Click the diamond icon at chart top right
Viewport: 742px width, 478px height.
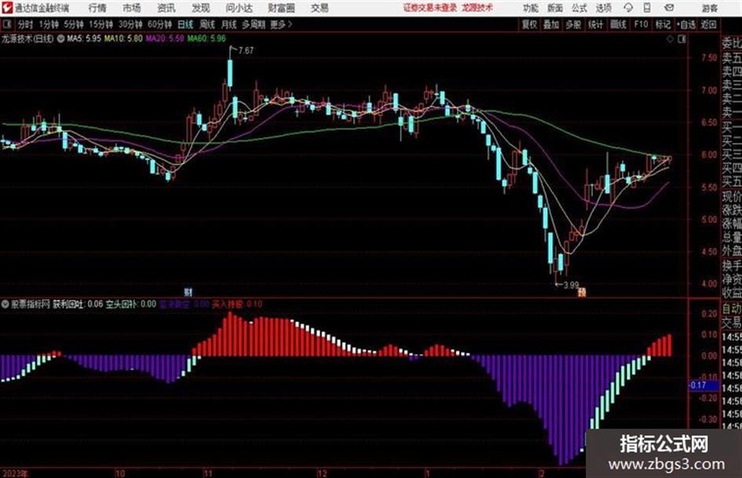click(x=670, y=39)
